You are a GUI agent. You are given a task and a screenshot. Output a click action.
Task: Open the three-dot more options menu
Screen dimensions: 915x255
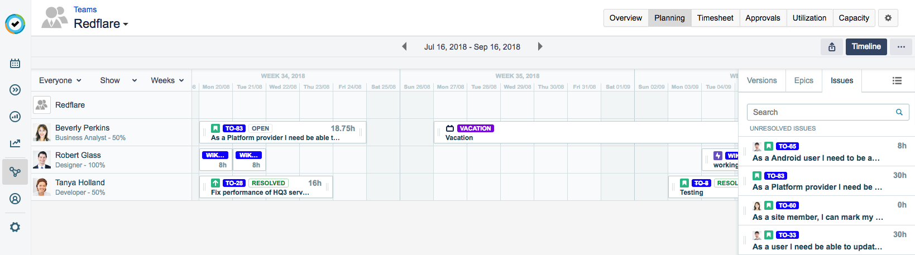[901, 47]
